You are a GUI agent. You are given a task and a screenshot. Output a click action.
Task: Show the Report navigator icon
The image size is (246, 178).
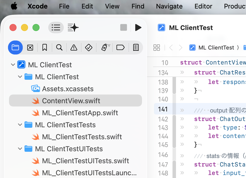click(x=136, y=47)
